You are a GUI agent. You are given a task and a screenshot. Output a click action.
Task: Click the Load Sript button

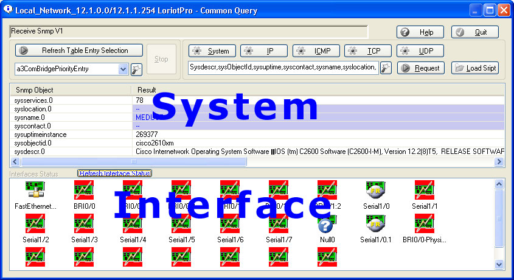pos(475,68)
